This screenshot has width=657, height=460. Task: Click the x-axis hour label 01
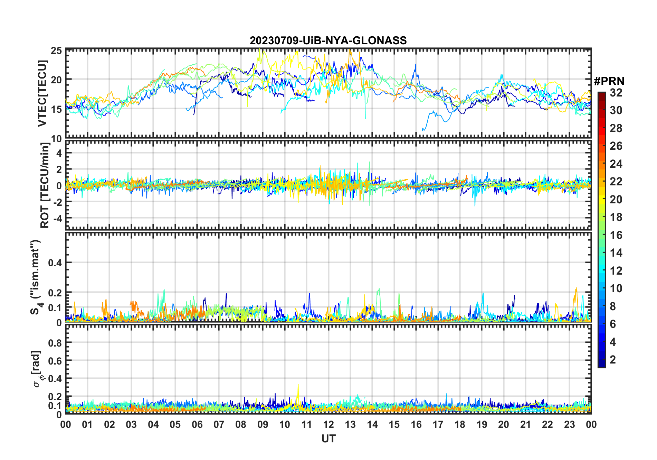coord(87,425)
